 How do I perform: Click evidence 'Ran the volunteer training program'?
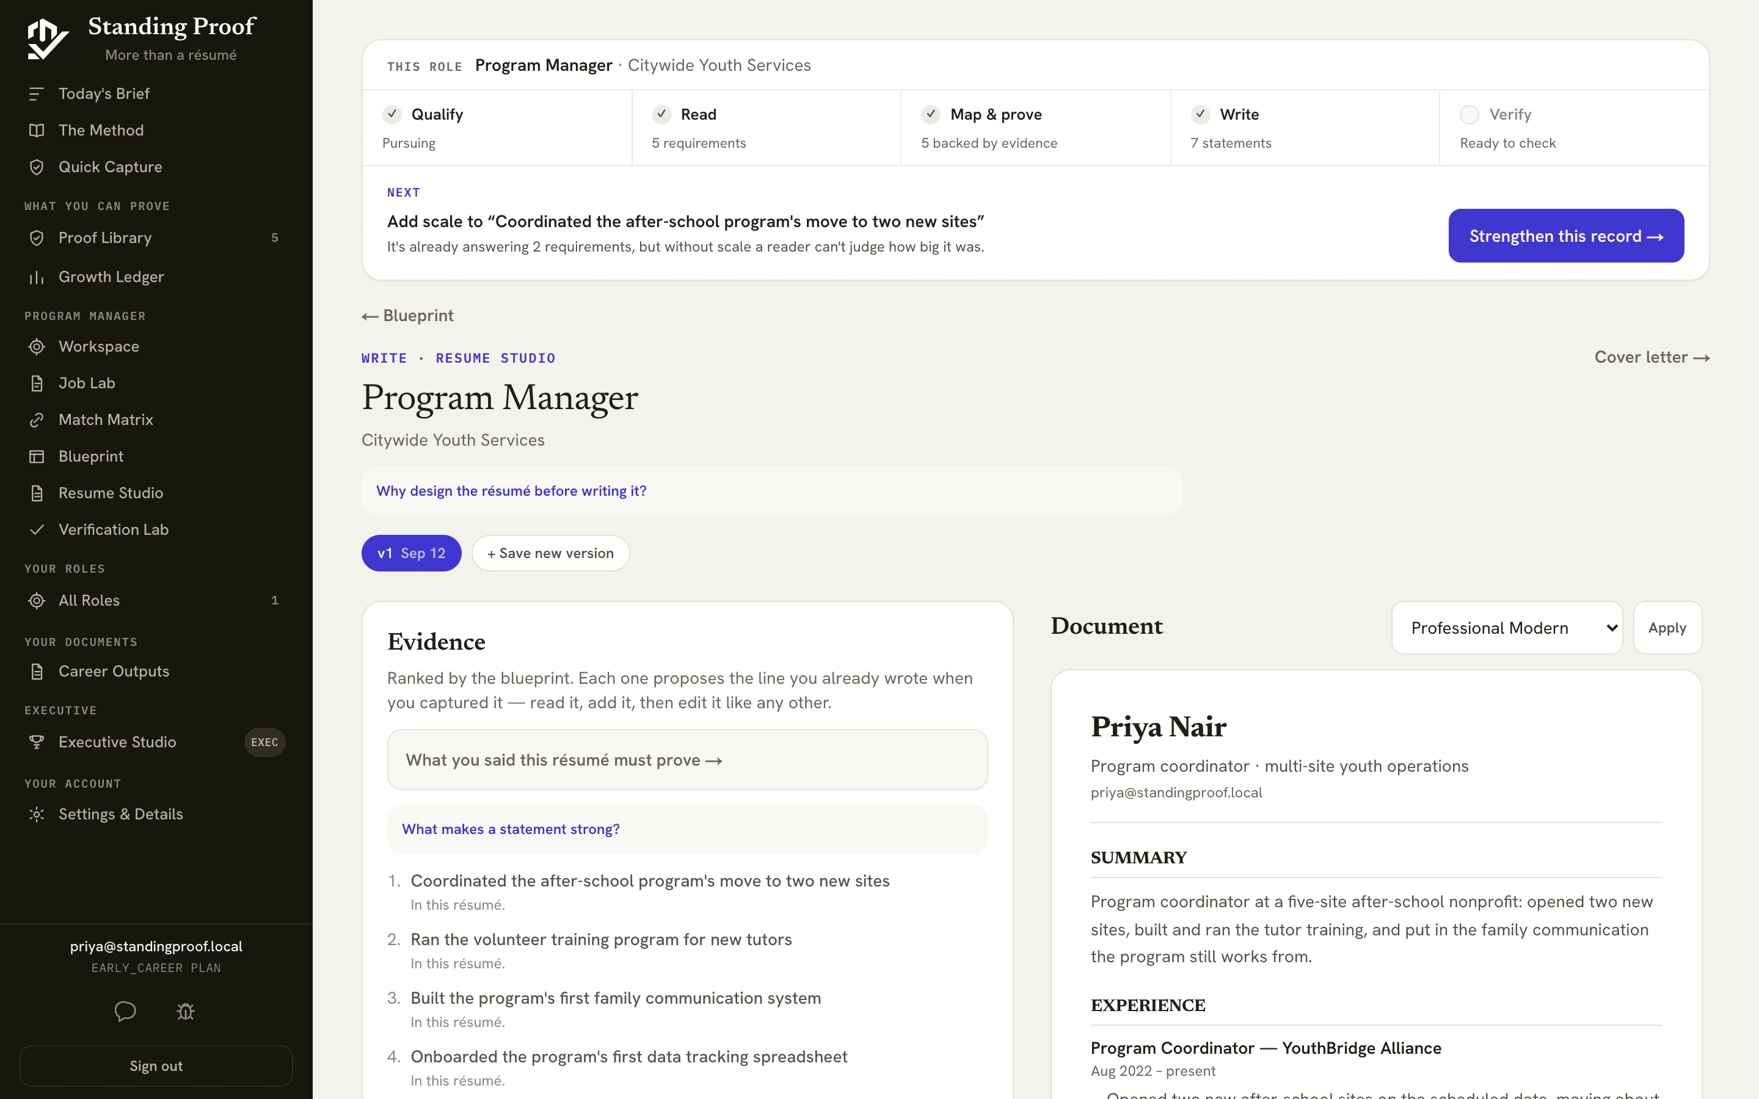[x=601, y=940]
